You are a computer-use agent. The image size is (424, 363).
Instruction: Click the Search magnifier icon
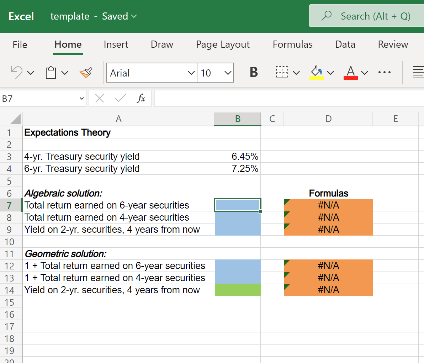pos(326,16)
